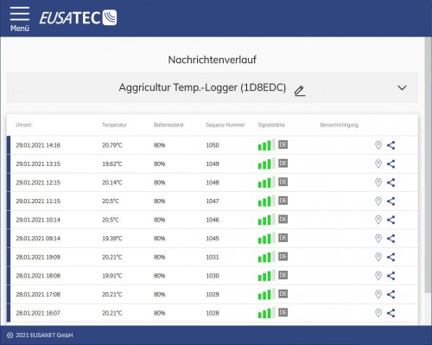Screen dimensions: 432x345
Task: Open the Menü hamburger icon
Action: 20,19
